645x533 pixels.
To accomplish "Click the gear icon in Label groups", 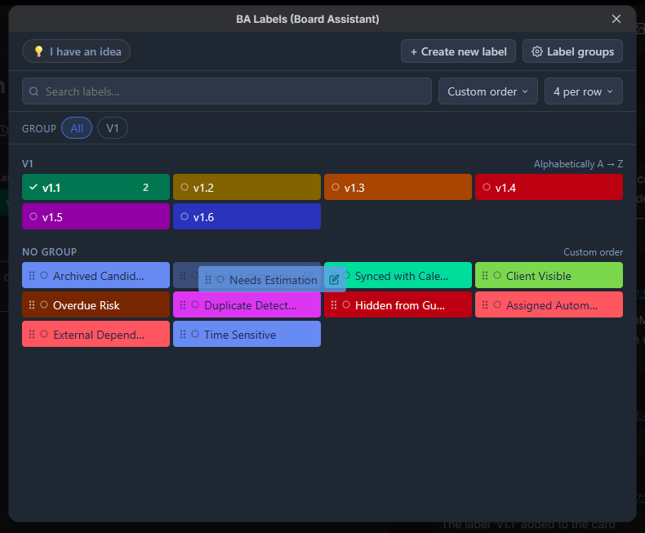I will click(536, 51).
